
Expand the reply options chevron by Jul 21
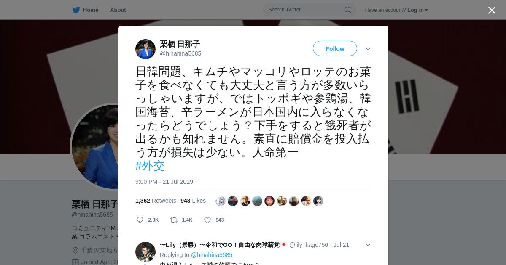point(368,245)
